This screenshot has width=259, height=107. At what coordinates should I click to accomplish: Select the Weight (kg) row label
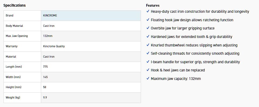click(x=13, y=98)
